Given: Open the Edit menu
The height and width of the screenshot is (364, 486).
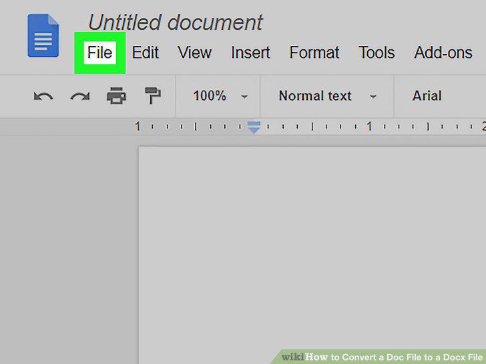Looking at the screenshot, I should pyautogui.click(x=145, y=53).
